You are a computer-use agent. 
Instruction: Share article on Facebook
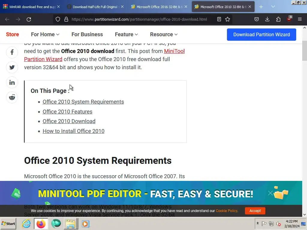click(x=12, y=52)
